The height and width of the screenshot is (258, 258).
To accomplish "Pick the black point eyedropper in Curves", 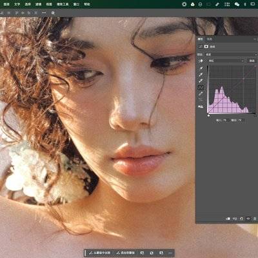I will [201, 68].
